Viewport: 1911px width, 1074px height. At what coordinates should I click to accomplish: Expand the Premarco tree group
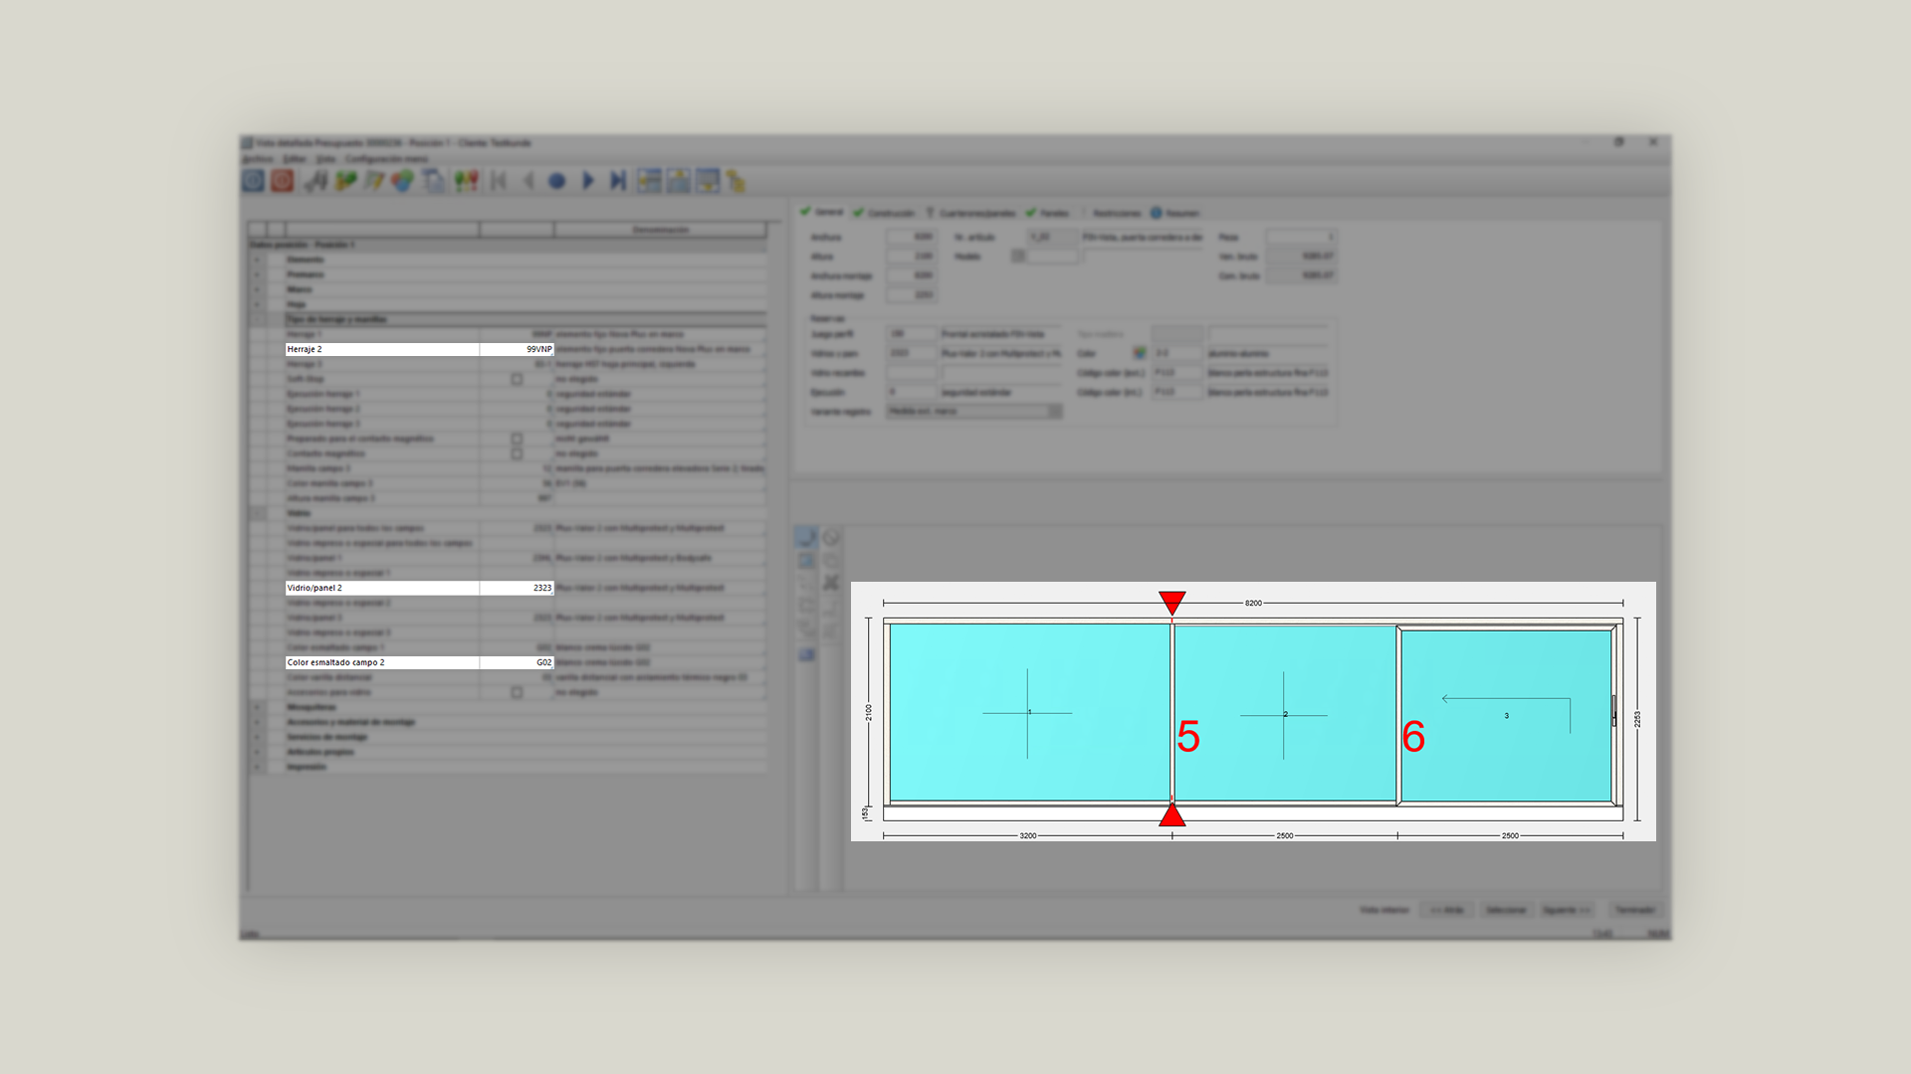coord(257,274)
